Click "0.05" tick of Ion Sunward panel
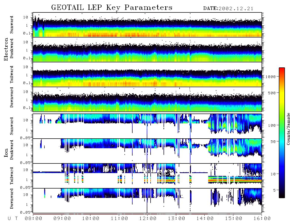The height and width of the screenshot is (223, 290). tap(25, 138)
